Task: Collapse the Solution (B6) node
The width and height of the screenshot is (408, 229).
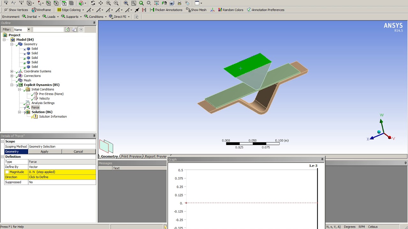Action: (x=19, y=112)
